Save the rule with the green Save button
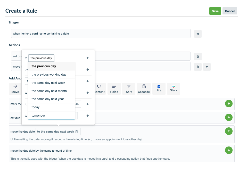Screen dimensions: 239x196 [x=215, y=11]
